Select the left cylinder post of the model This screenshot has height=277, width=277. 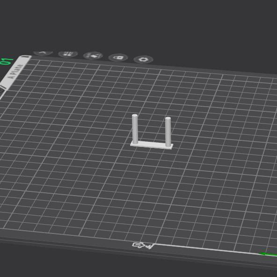click(135, 129)
